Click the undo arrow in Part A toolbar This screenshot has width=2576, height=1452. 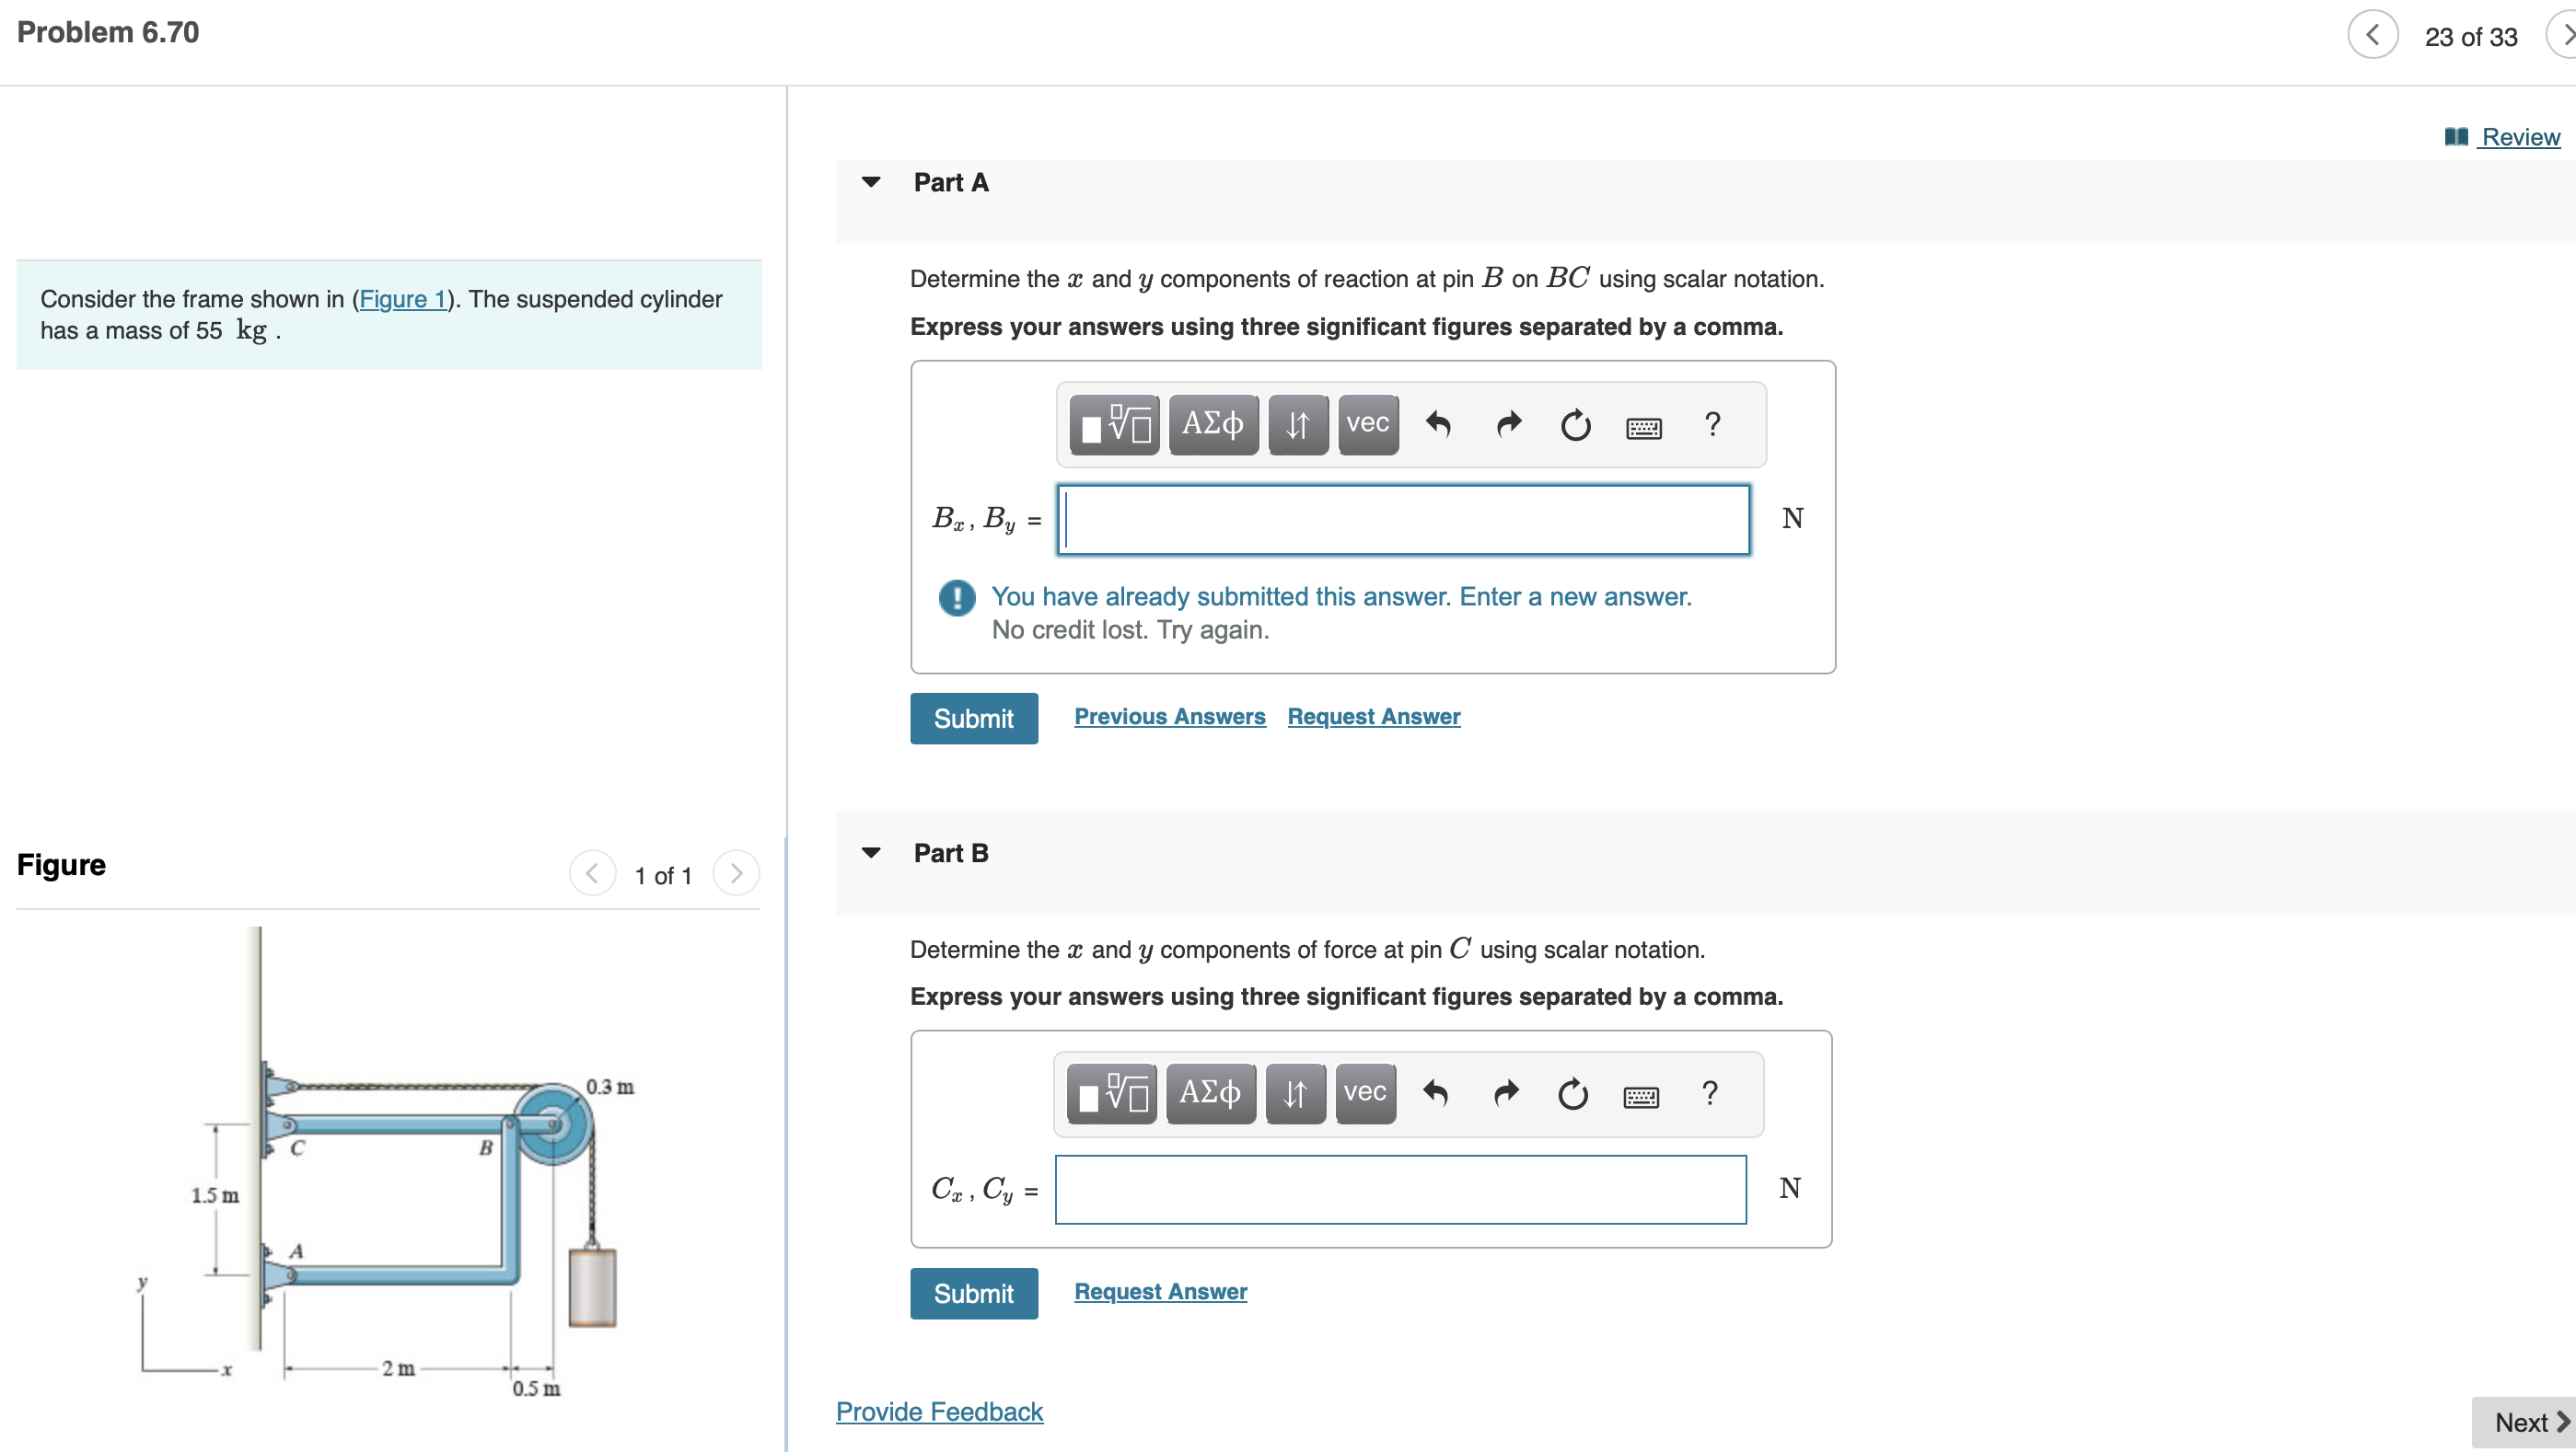[x=1438, y=425]
